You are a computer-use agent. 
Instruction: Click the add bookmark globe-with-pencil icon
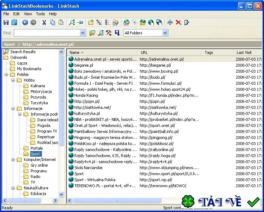pos(126,22)
